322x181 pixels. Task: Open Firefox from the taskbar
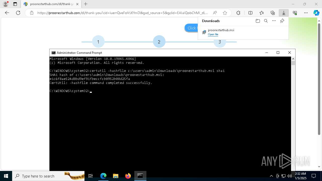click(x=128, y=176)
